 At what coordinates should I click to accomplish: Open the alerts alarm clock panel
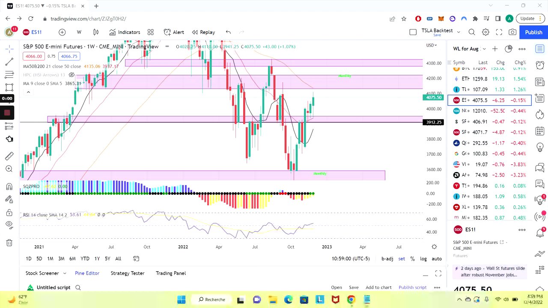coord(540,65)
